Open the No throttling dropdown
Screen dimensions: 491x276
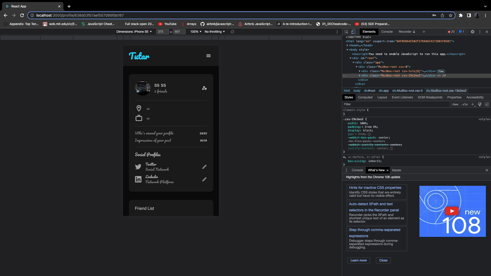pos(215,32)
